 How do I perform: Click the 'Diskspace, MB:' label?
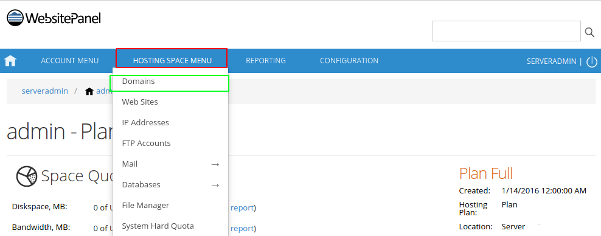click(40, 207)
